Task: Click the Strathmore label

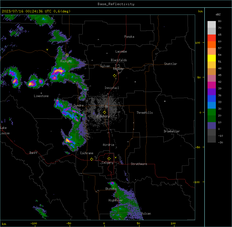Action: pyautogui.click(x=139, y=164)
